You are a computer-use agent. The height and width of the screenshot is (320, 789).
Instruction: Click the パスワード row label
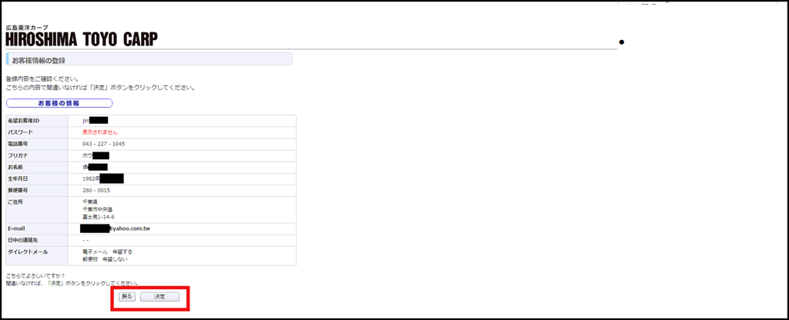point(21,132)
